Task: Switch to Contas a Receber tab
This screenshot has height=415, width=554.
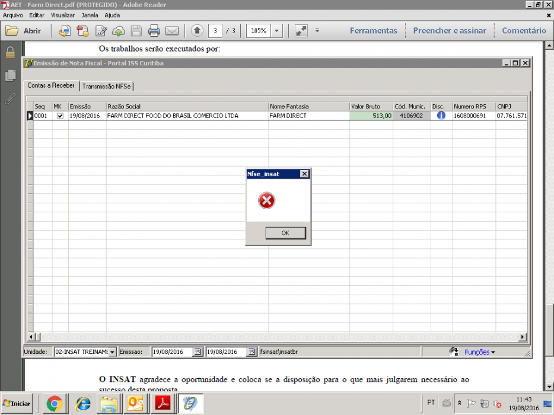Action: click(51, 85)
